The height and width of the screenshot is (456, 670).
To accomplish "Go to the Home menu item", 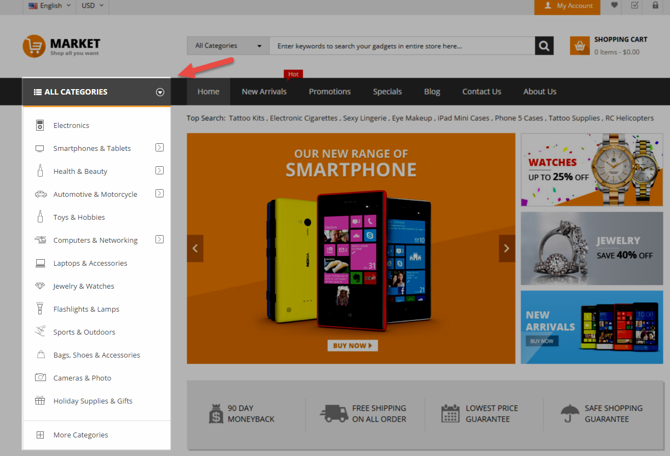I will 209,92.
